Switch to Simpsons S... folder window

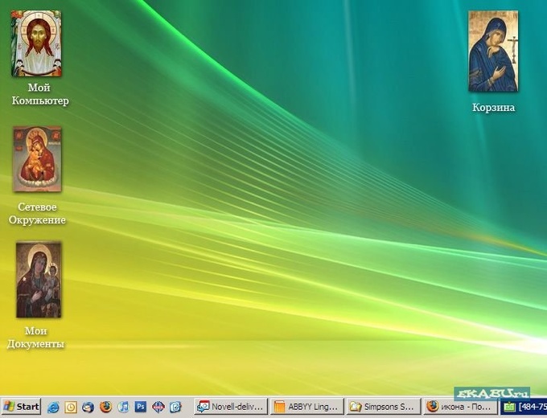click(x=382, y=407)
